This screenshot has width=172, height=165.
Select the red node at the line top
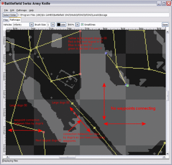tap(80, 31)
